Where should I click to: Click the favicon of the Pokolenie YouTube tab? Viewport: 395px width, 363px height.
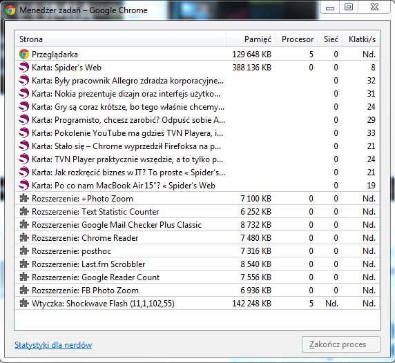click(24, 133)
